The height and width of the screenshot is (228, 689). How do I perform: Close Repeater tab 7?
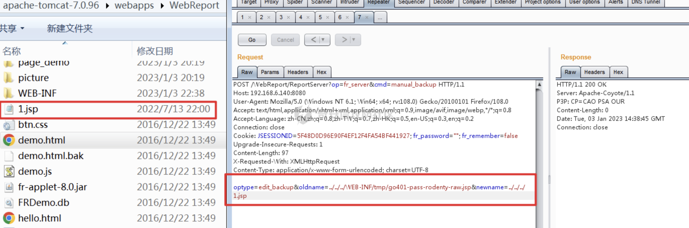[367, 17]
